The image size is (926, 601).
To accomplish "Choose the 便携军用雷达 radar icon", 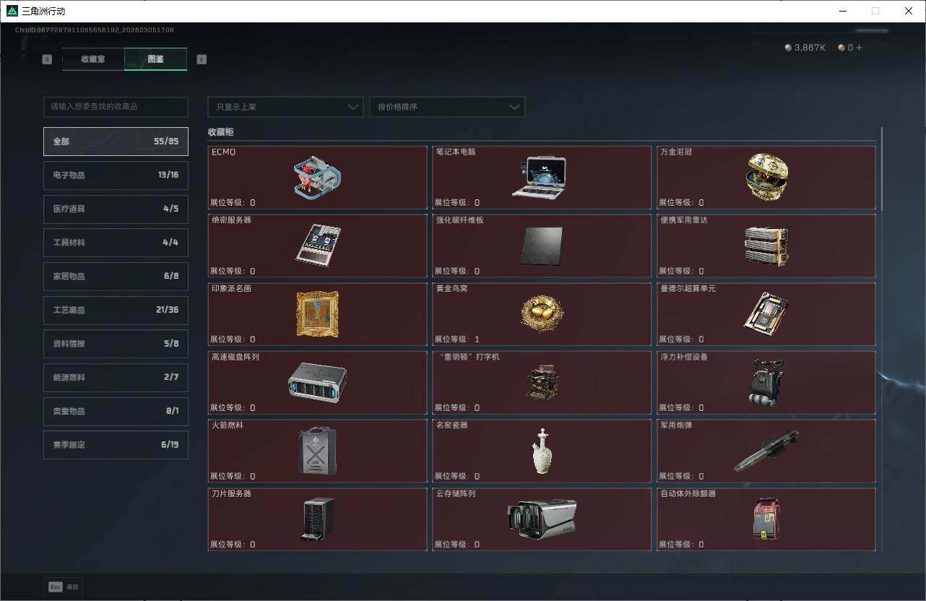I will click(x=766, y=246).
